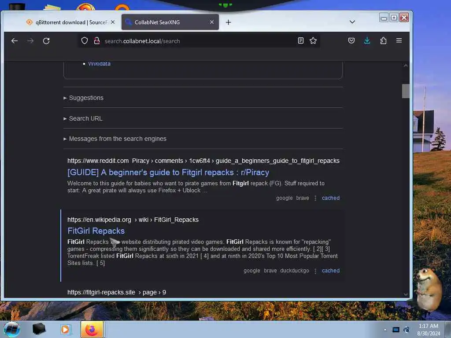Open the Pocket save icon
This screenshot has height=338, width=451.
[351, 40]
